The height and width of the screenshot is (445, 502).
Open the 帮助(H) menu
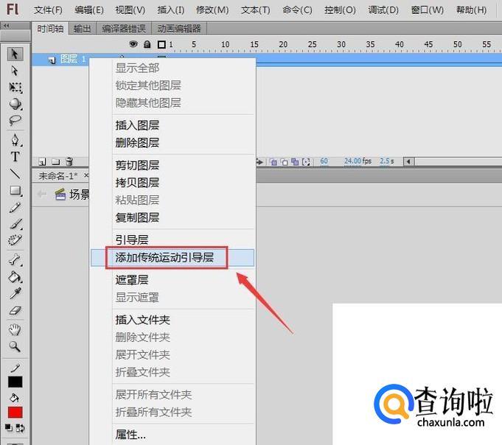(471, 10)
